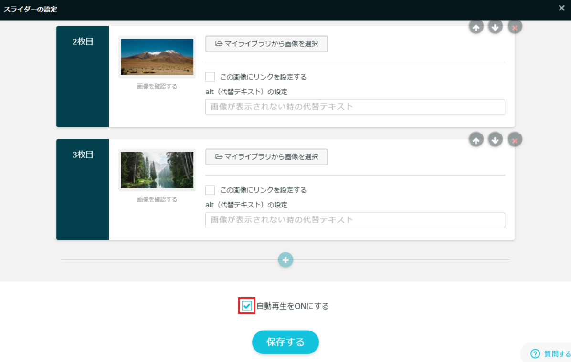Move the 2枚目 slide up
The width and height of the screenshot is (571, 362).
(476, 27)
